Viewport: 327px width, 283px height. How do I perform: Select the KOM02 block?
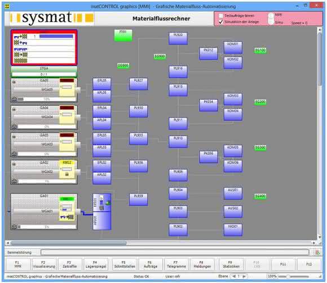pos(233,62)
